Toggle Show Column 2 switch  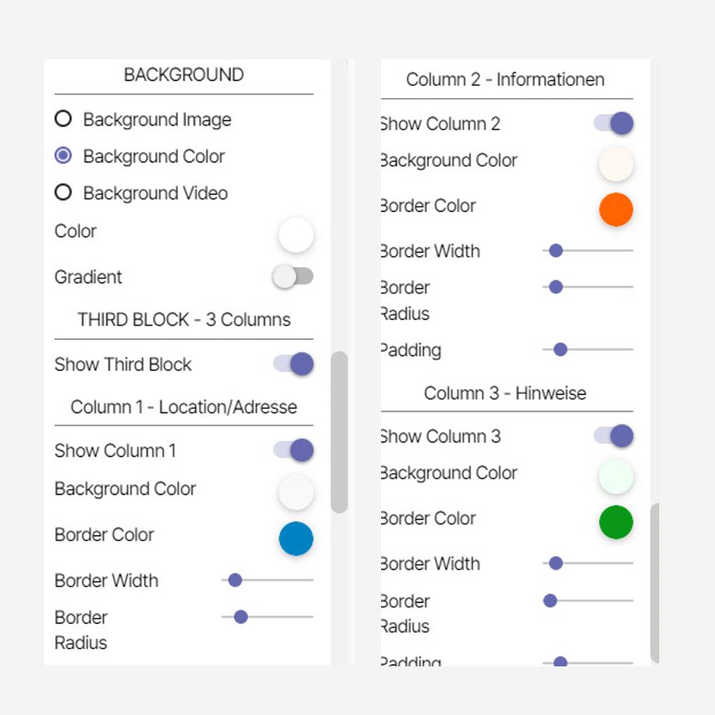614,123
